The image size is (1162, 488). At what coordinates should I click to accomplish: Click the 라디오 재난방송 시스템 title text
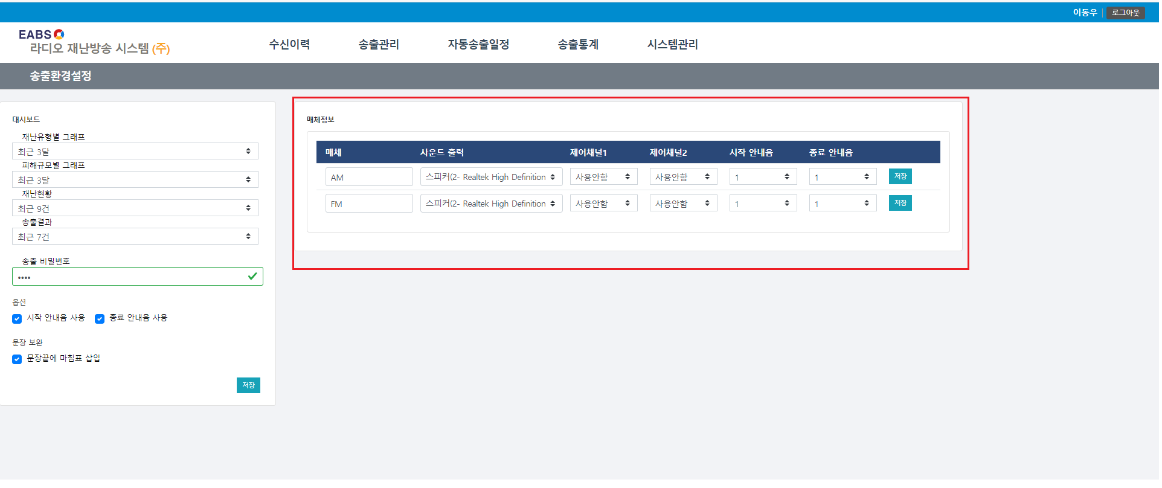coord(89,48)
